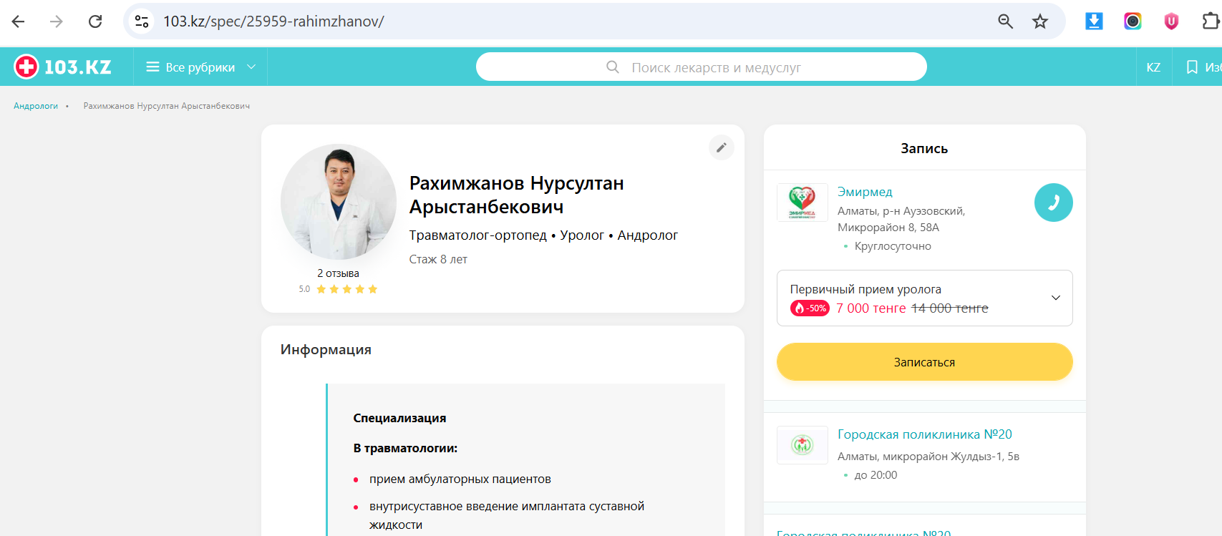Open the bookmarks flag icon in header
The height and width of the screenshot is (536, 1222).
click(1192, 67)
